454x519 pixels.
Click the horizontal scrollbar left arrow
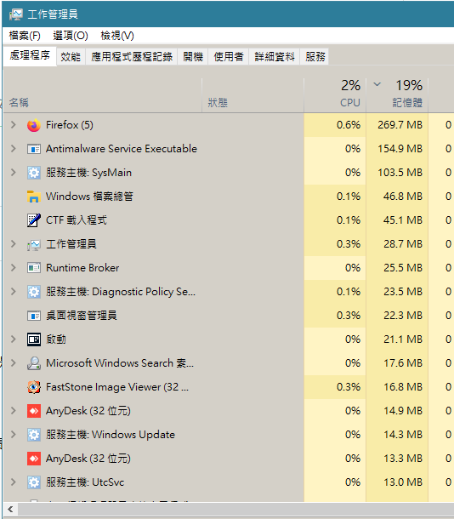(10, 509)
